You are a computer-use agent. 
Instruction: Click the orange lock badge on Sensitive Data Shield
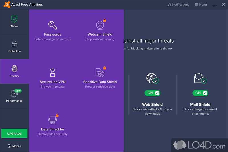click(x=104, y=68)
